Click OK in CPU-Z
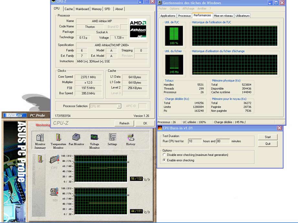 (145, 123)
